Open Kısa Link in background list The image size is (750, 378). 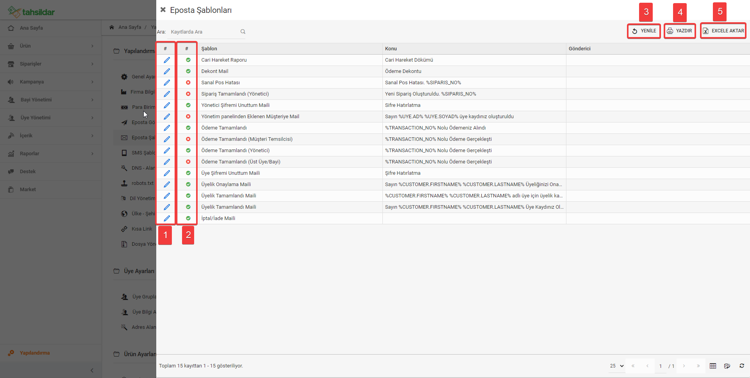(x=137, y=229)
